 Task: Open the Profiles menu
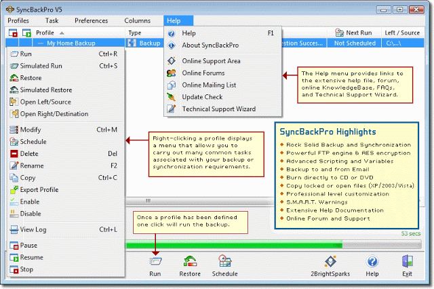coord(18,21)
